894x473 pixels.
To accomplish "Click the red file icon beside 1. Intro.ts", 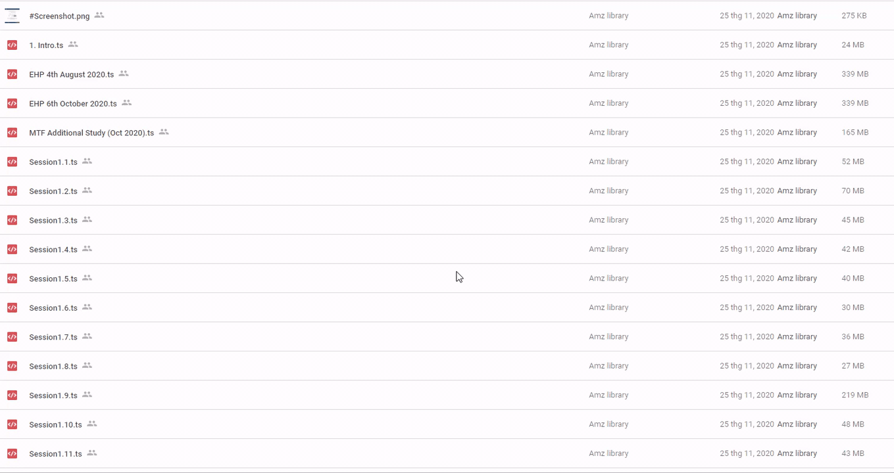I will pos(12,45).
